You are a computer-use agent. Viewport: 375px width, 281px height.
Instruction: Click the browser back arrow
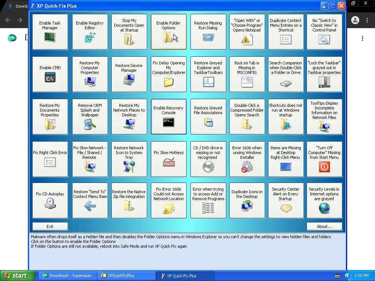click(8, 20)
